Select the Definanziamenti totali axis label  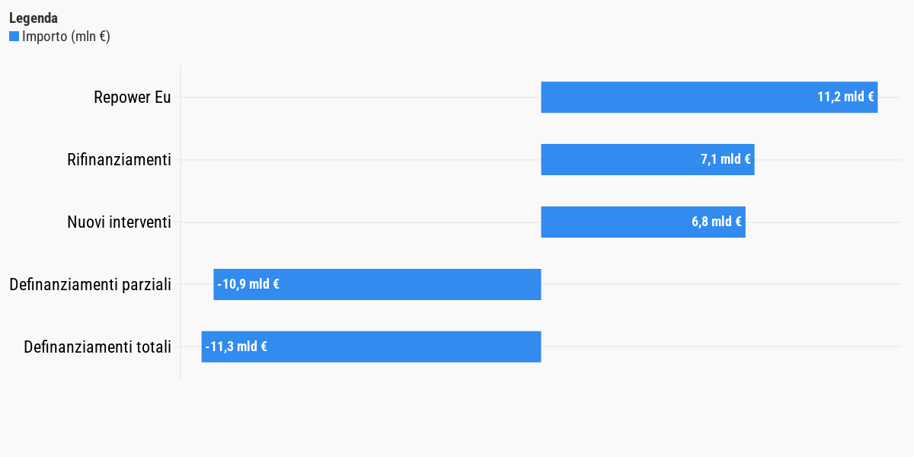(x=97, y=347)
